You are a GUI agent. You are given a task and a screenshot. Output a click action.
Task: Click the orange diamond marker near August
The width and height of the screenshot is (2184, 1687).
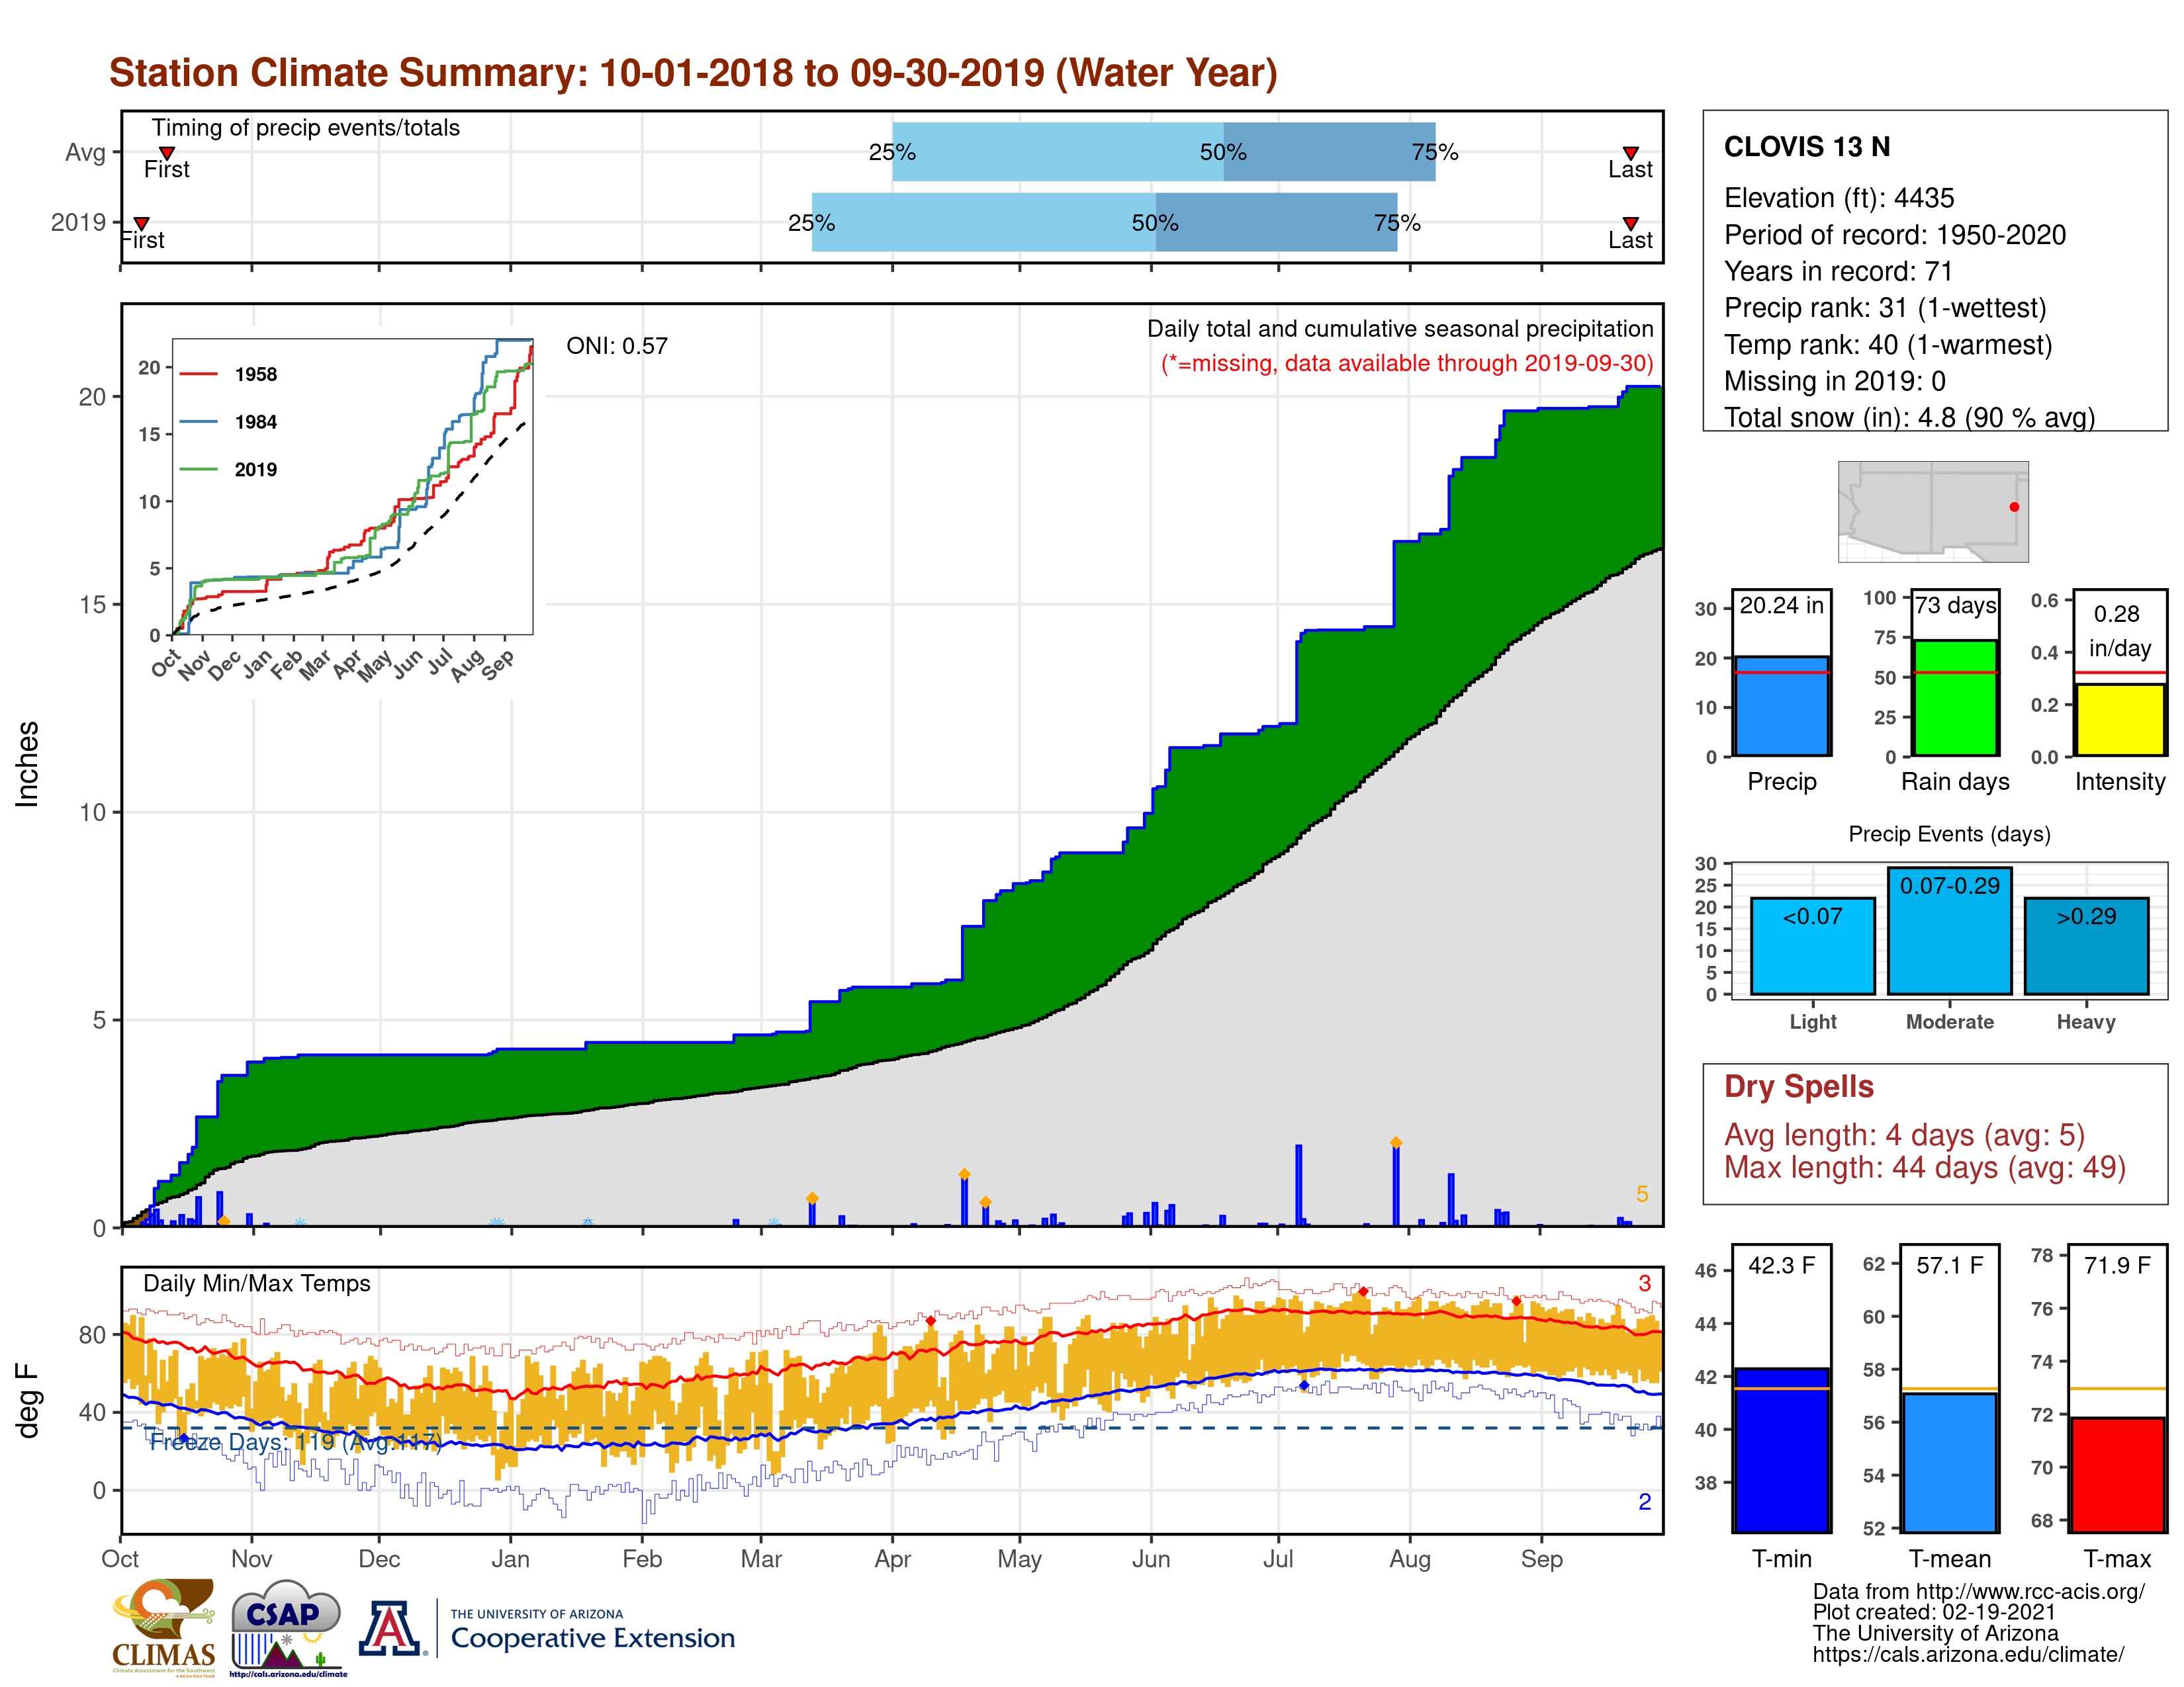click(1396, 1143)
